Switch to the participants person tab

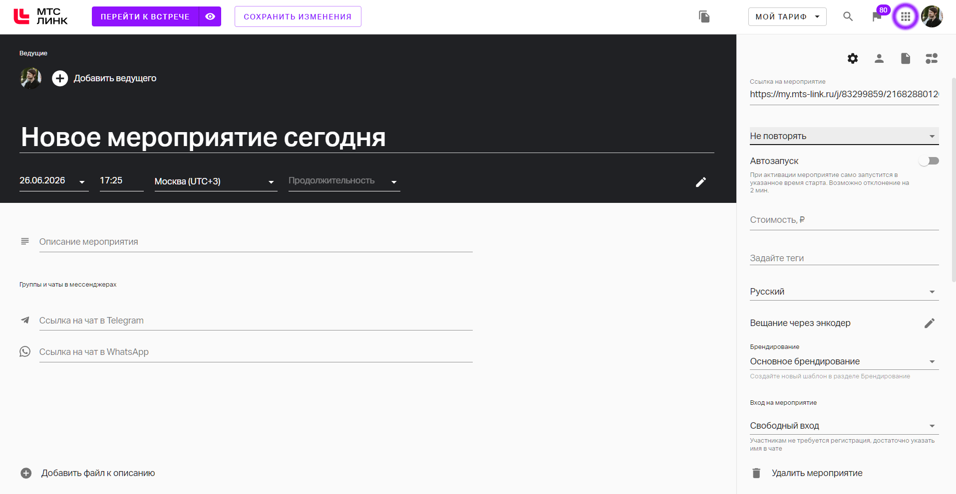[879, 58]
